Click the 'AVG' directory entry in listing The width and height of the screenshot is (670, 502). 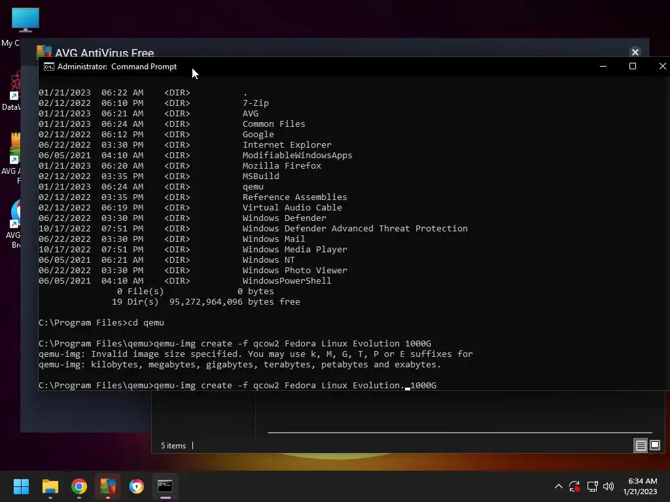(251, 114)
